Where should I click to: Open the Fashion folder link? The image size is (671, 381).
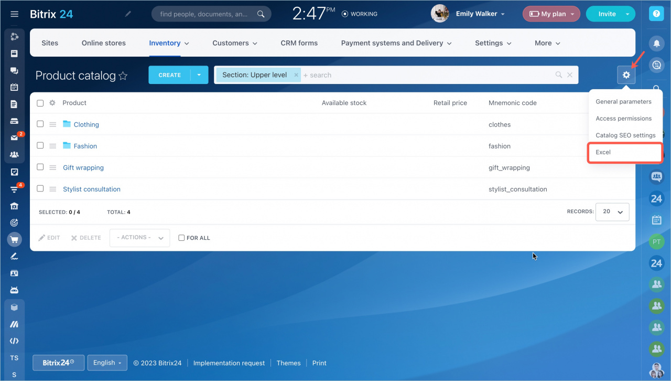point(85,146)
